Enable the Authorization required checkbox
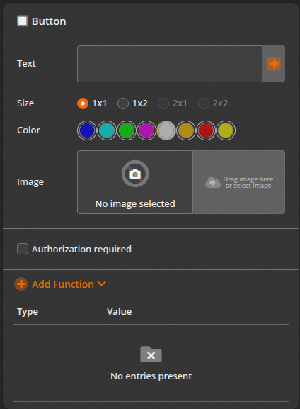The image size is (300, 409). tap(23, 249)
